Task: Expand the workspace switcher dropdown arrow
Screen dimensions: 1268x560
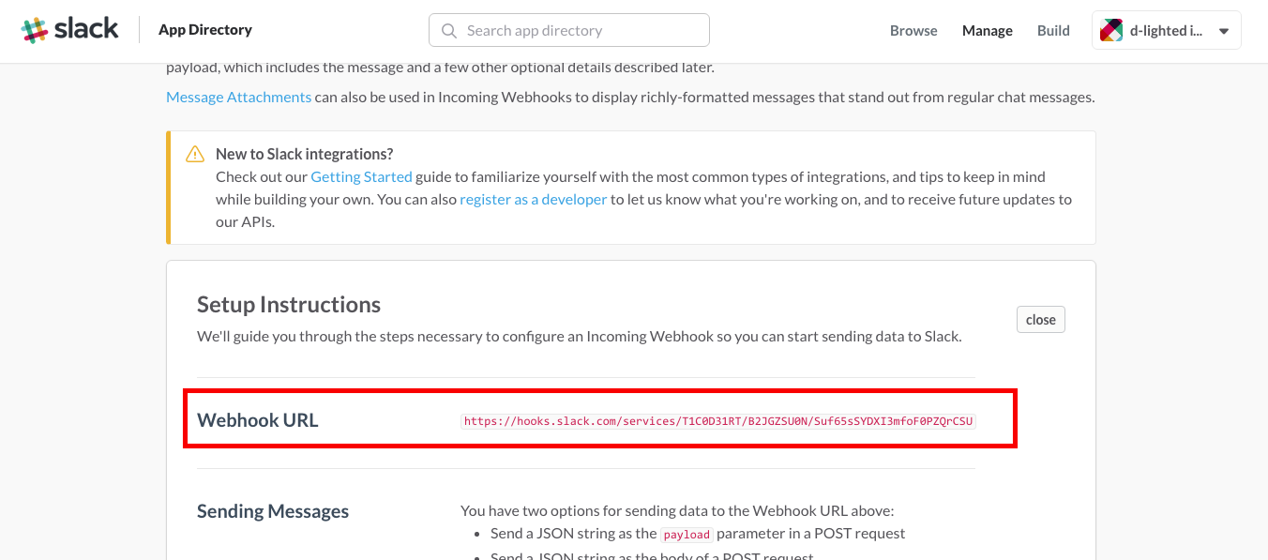Action: coord(1223,31)
